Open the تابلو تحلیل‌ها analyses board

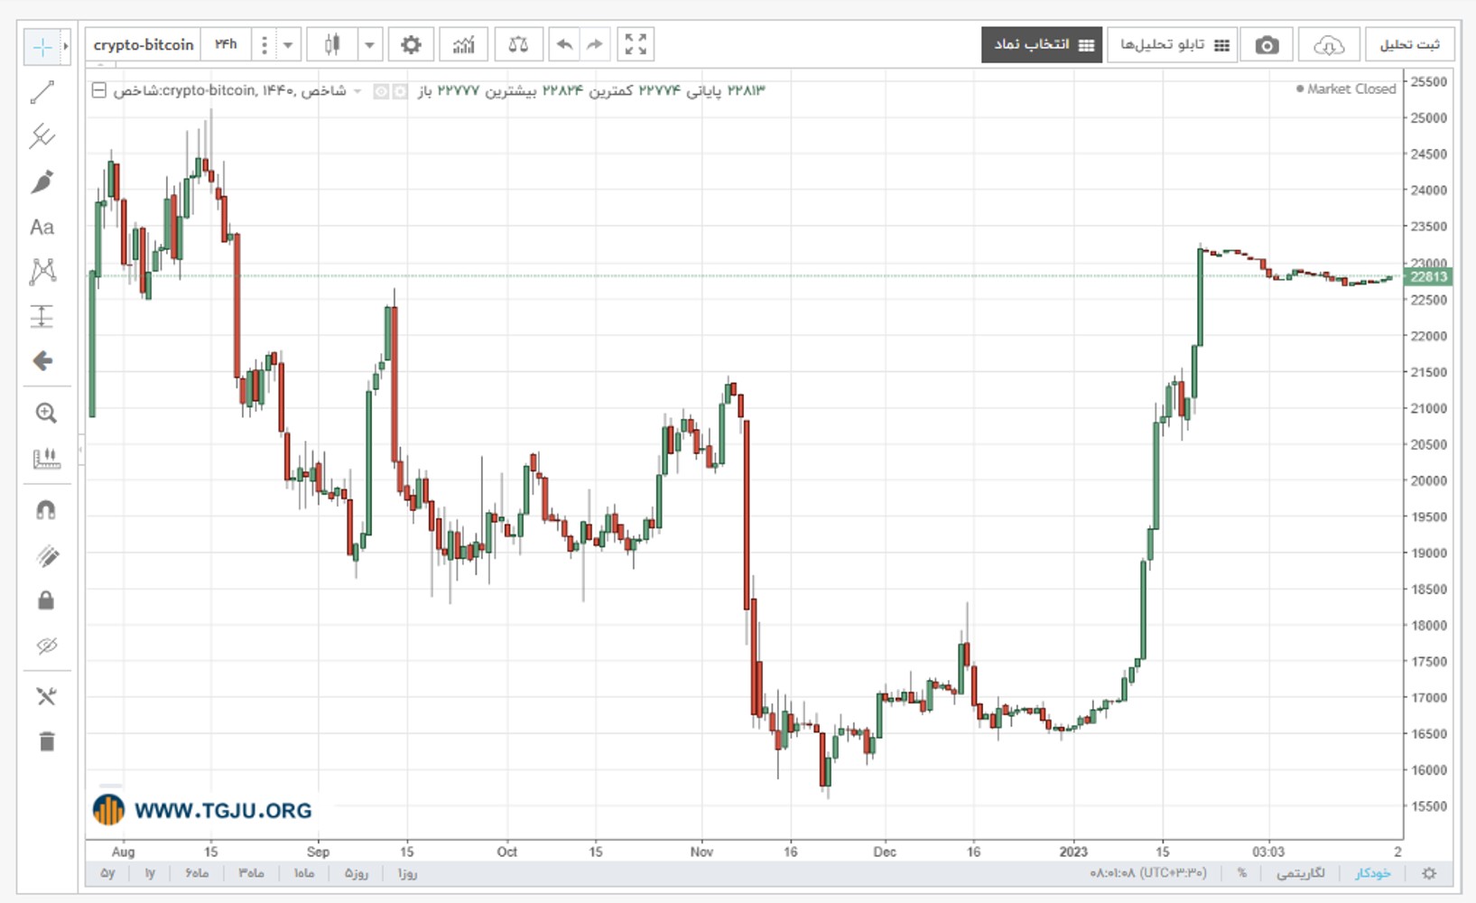pos(1173,44)
